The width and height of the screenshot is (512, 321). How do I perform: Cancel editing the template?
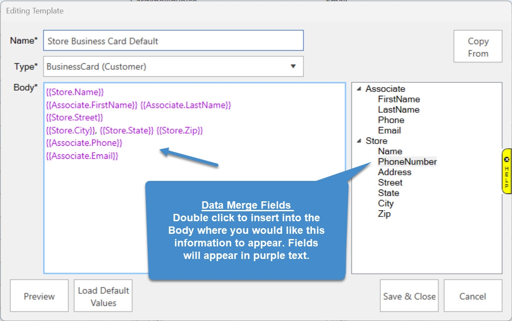[472, 296]
